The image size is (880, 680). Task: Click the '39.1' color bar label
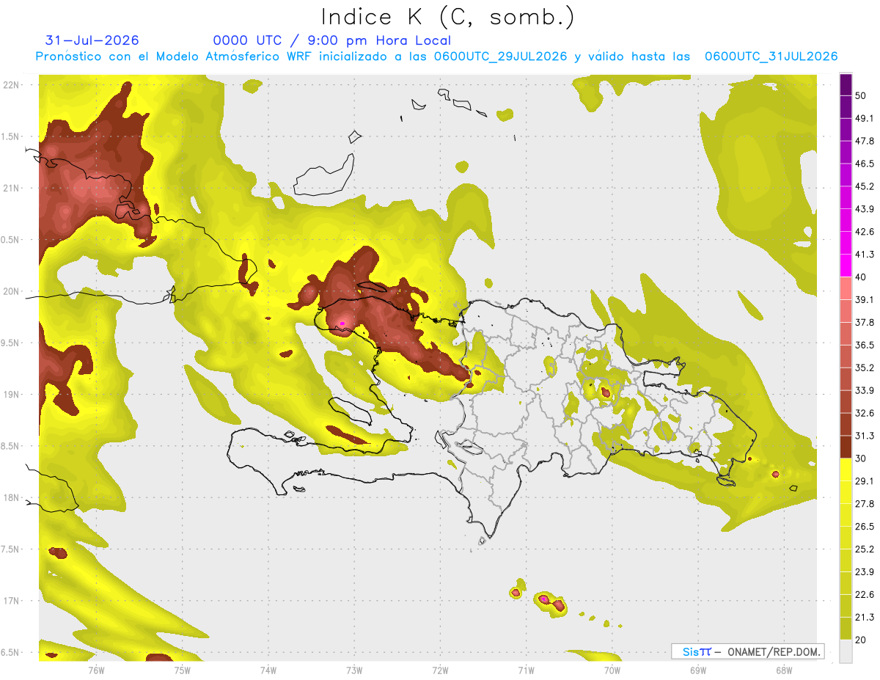click(864, 300)
